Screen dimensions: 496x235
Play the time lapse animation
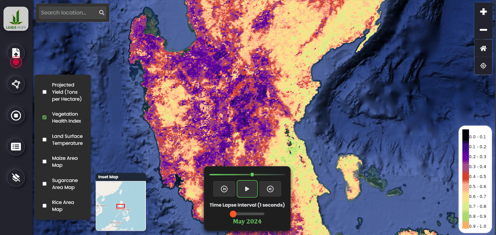(x=247, y=189)
